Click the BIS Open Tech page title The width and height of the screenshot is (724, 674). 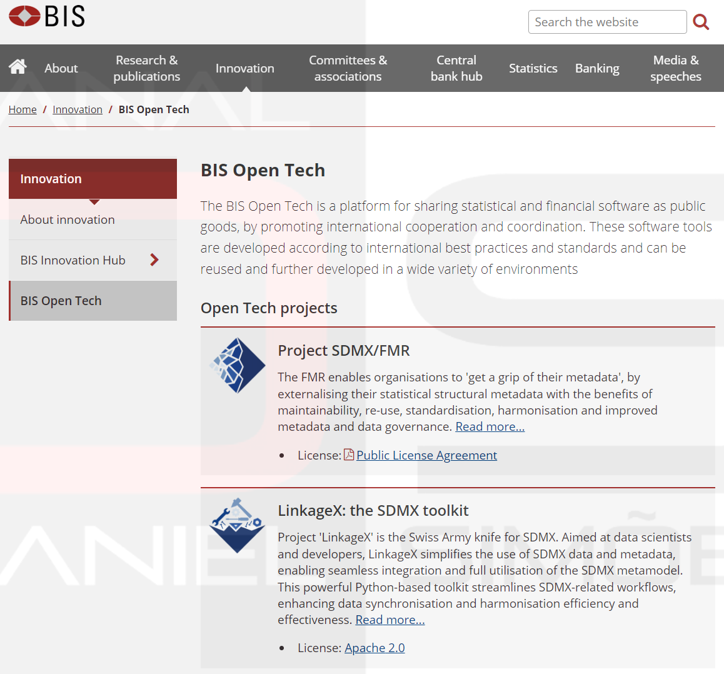(263, 170)
